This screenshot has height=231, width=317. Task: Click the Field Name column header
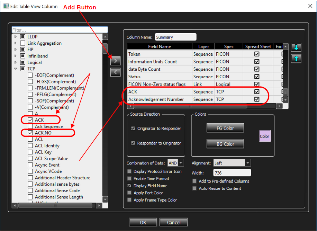(x=160, y=46)
